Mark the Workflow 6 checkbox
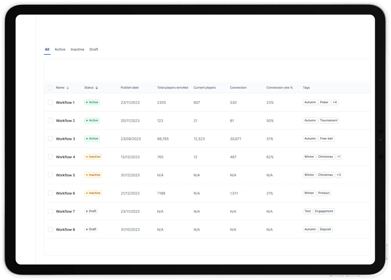 (x=50, y=193)
